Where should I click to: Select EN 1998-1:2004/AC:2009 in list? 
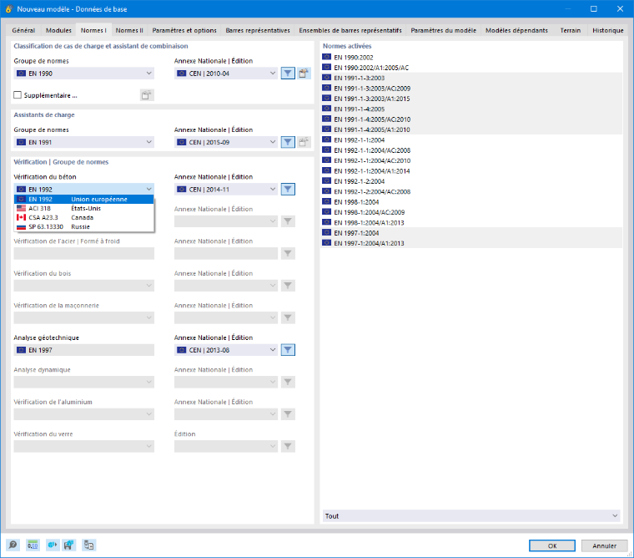pyautogui.click(x=471, y=212)
